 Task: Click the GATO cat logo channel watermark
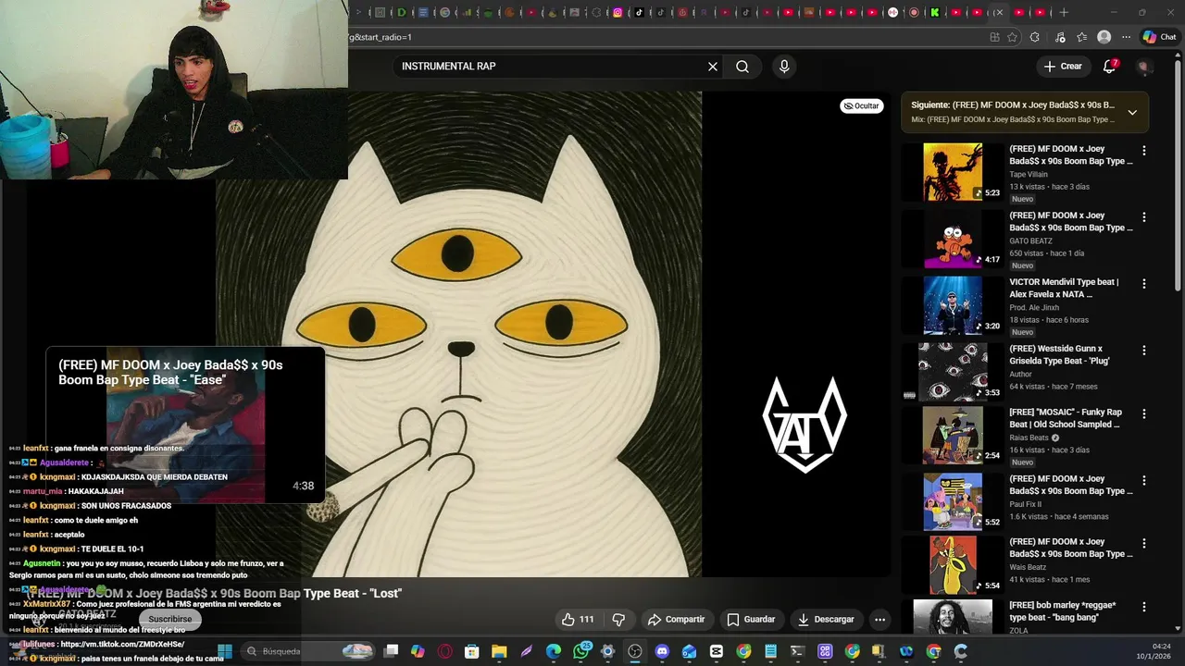[x=804, y=424]
